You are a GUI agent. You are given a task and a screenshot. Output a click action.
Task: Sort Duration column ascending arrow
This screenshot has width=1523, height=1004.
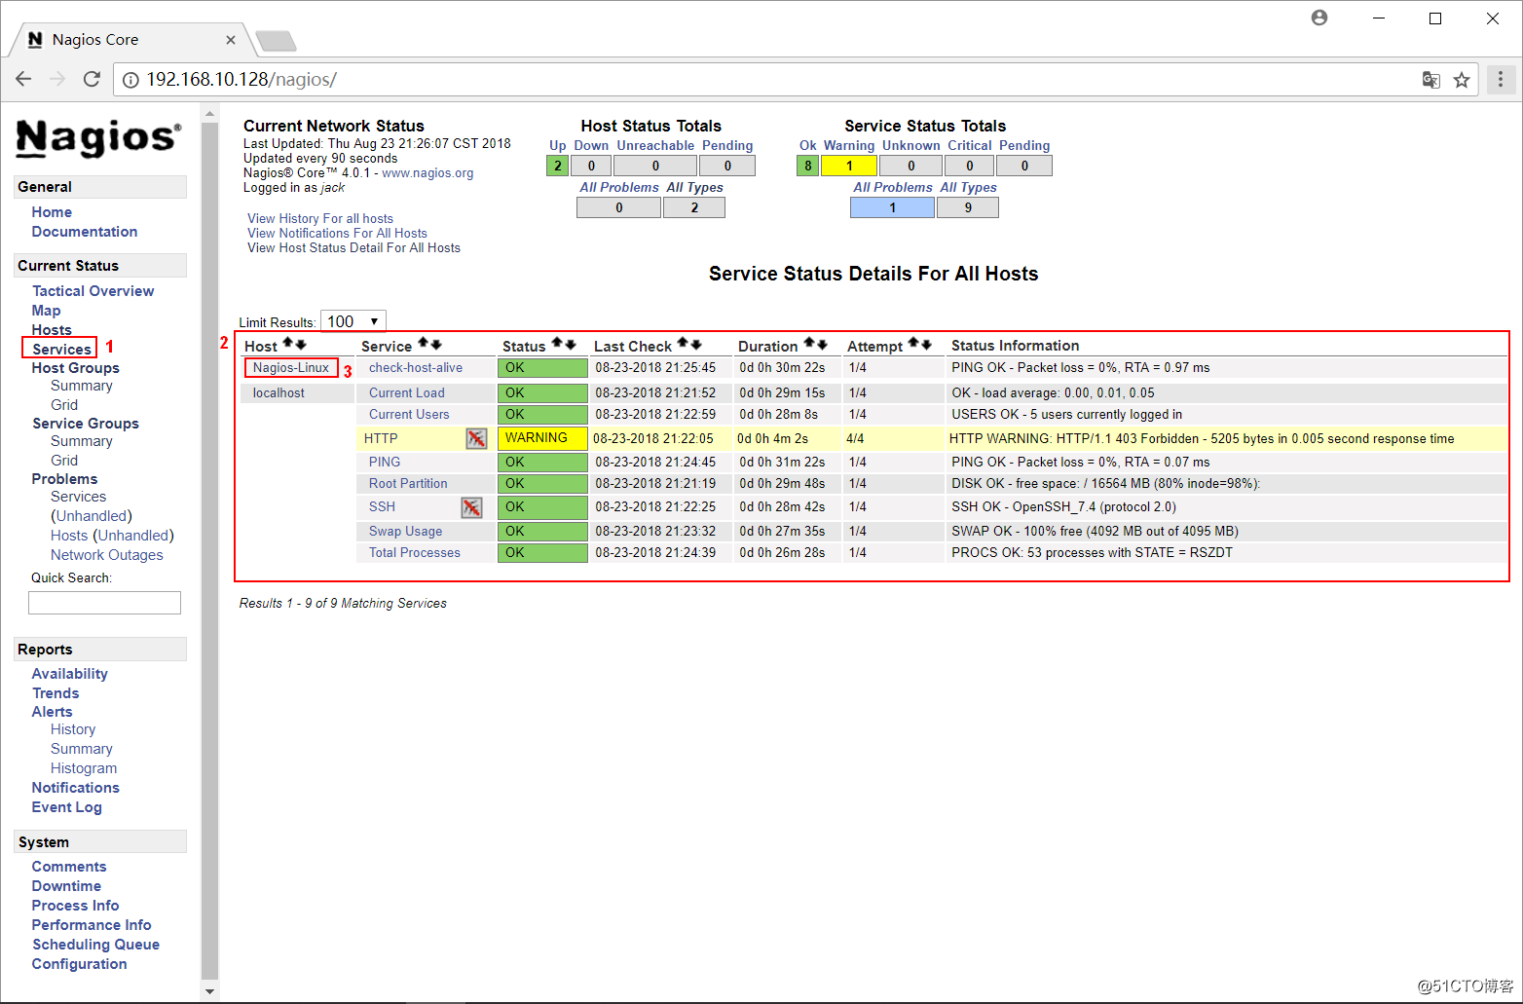(x=809, y=344)
